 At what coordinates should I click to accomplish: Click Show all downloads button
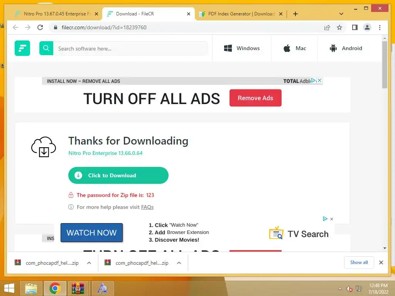(359, 262)
